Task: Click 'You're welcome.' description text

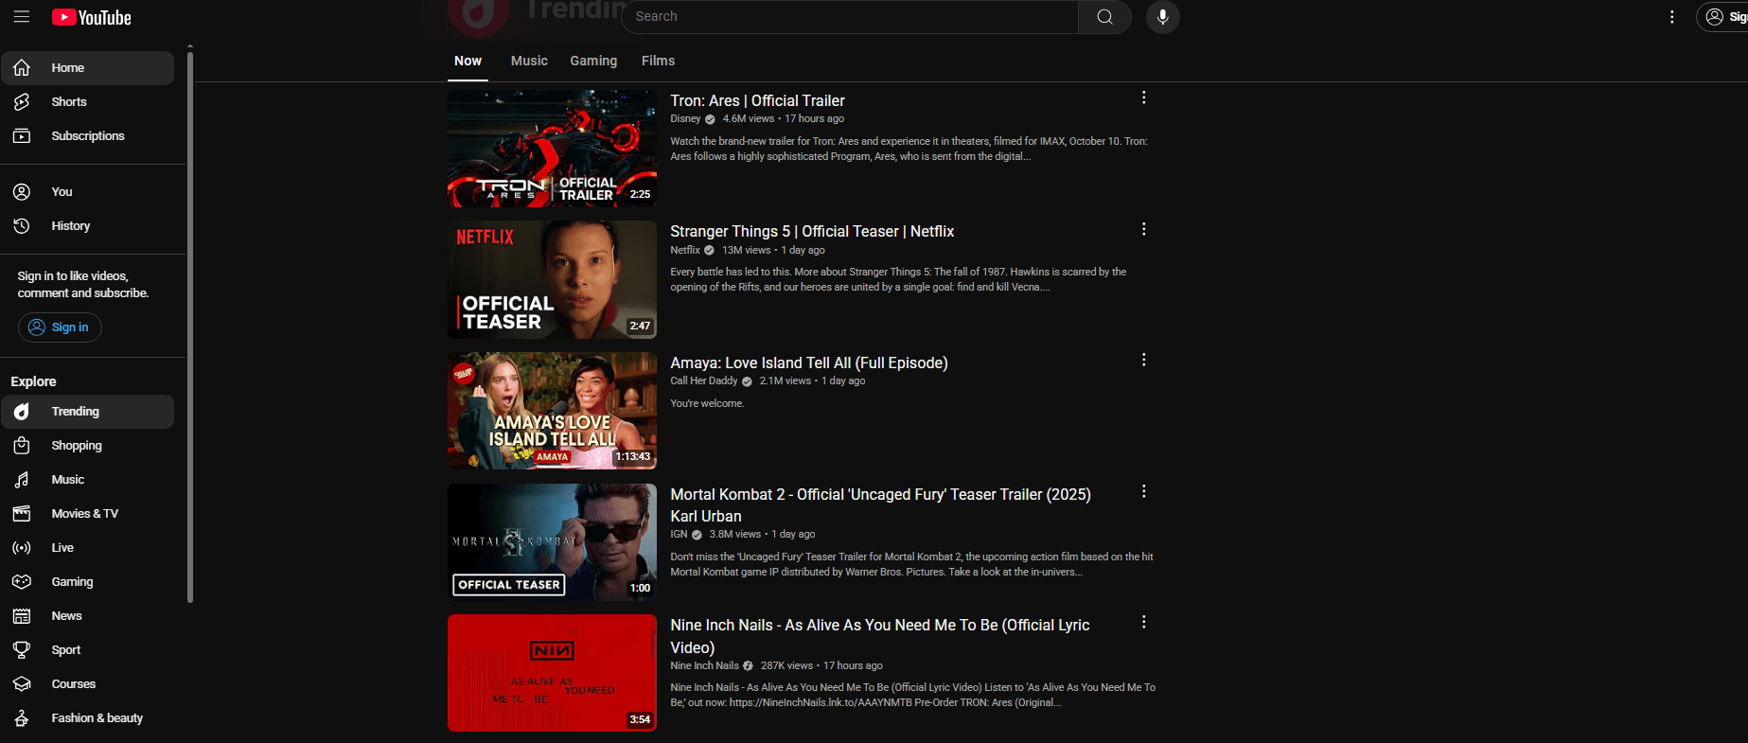Action: 707,403
